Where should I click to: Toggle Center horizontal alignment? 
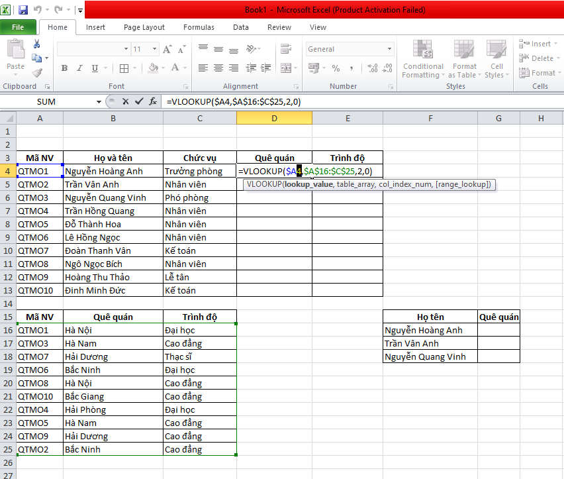[x=218, y=68]
